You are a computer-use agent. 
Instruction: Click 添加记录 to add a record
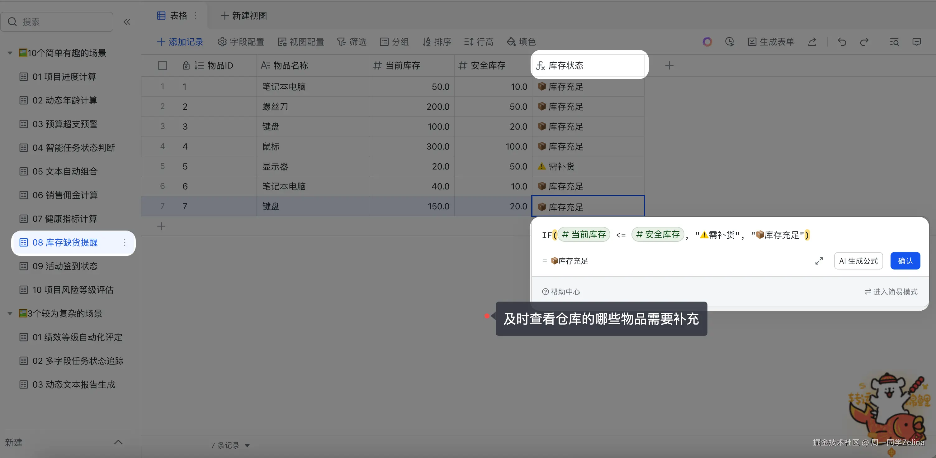click(x=180, y=42)
